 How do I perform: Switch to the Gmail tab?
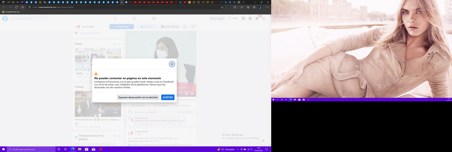pyautogui.click(x=9, y=2)
